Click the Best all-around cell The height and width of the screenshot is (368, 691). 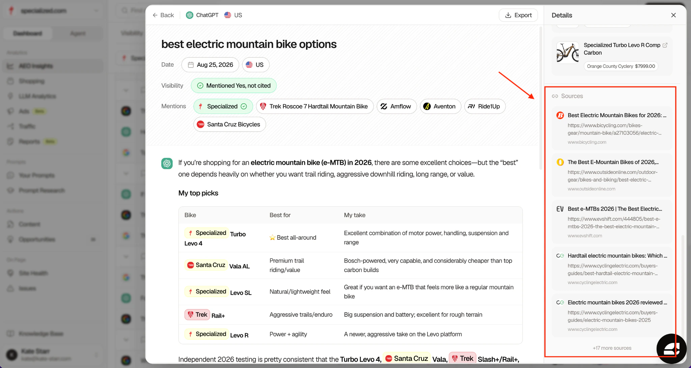point(293,238)
